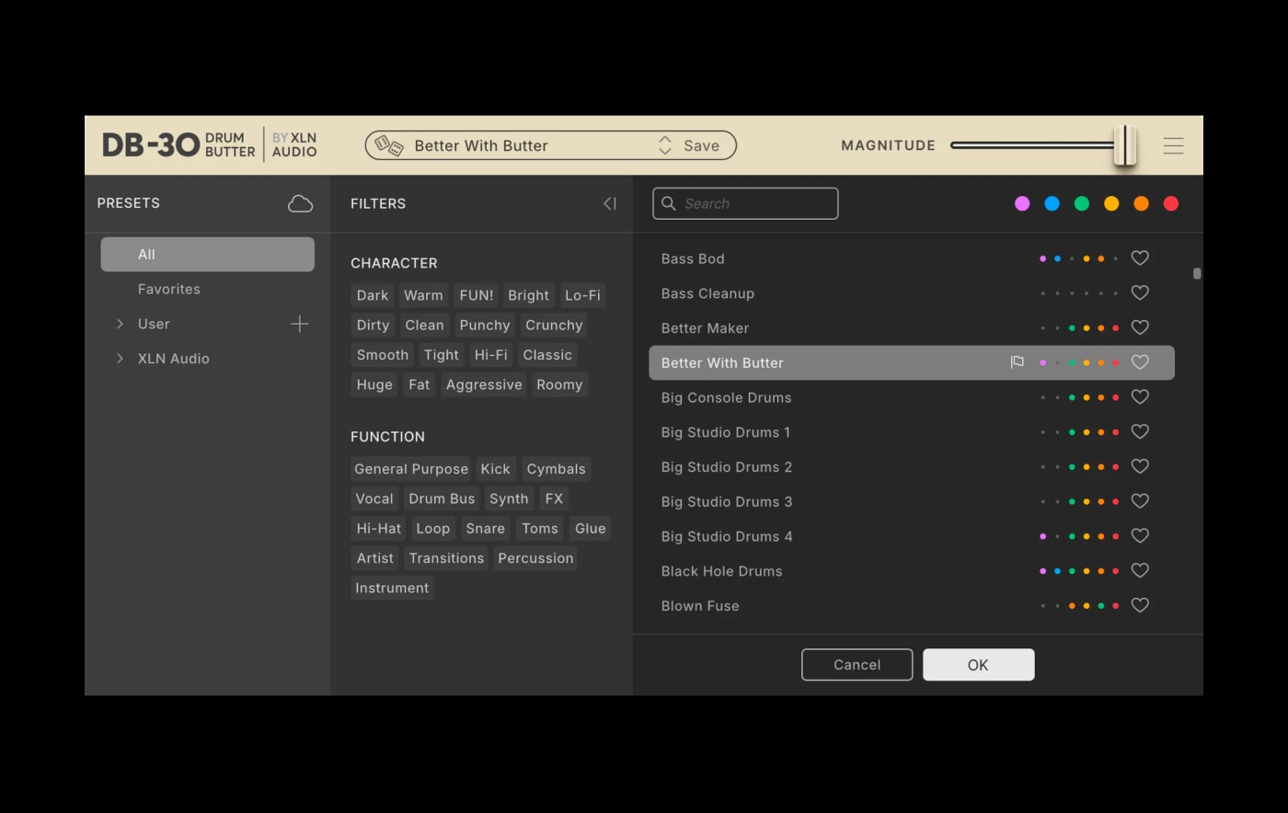Step presets with up/down arrows beside Save
The height and width of the screenshot is (813, 1288).
(x=665, y=145)
